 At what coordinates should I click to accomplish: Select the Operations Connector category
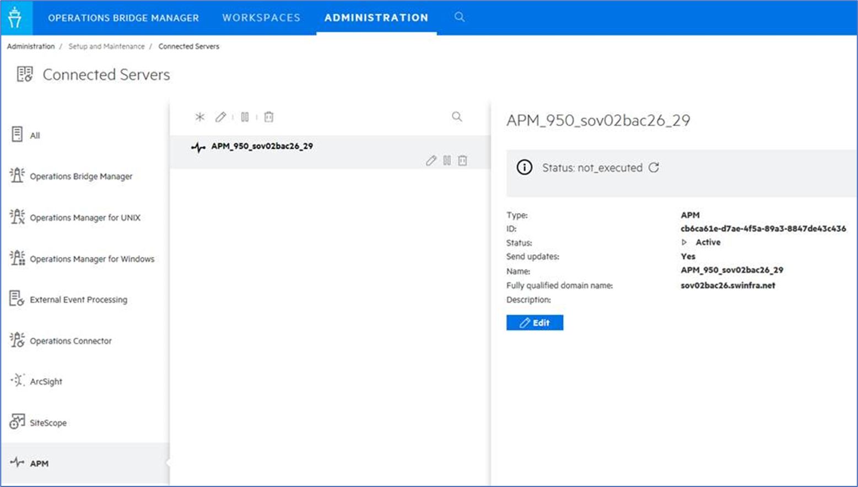[70, 341]
